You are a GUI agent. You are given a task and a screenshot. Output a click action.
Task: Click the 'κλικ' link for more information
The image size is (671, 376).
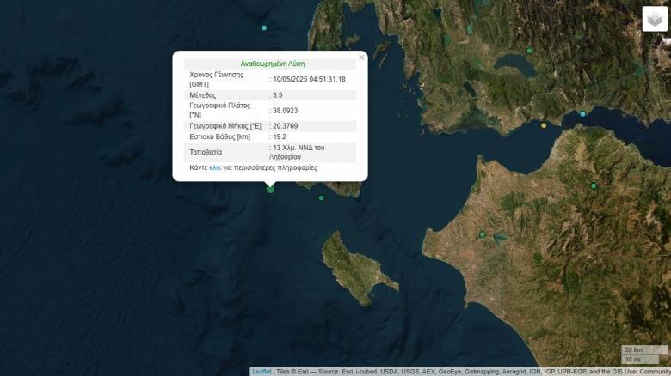[x=214, y=167]
